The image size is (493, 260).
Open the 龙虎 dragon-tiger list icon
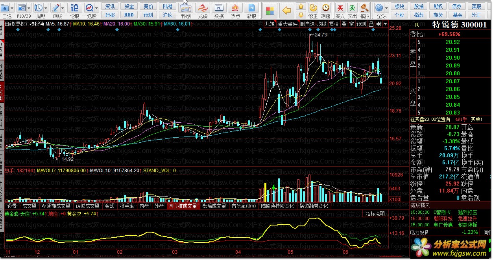[202, 8]
